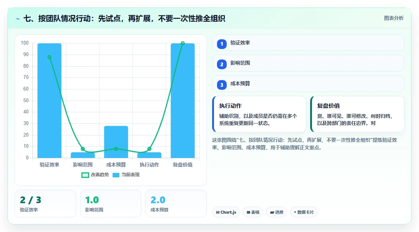Viewport: 419px width, 232px height.
Task: Click the description paragraph starting 这张图围绕
Action: 305,144
